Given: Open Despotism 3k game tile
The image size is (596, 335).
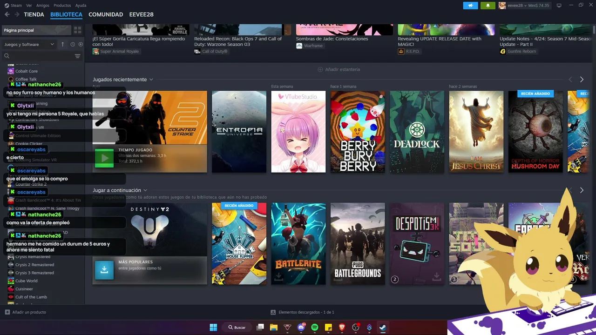Looking at the screenshot, I should click(417, 243).
